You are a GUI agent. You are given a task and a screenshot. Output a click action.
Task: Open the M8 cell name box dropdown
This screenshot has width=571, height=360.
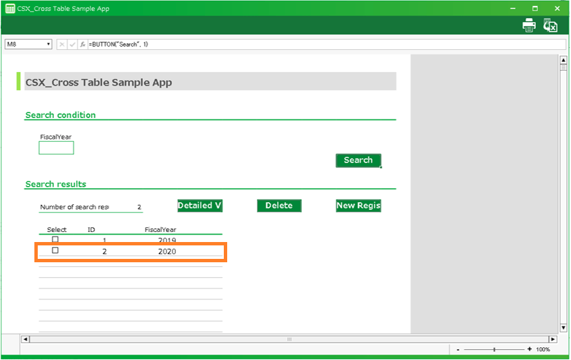point(49,44)
